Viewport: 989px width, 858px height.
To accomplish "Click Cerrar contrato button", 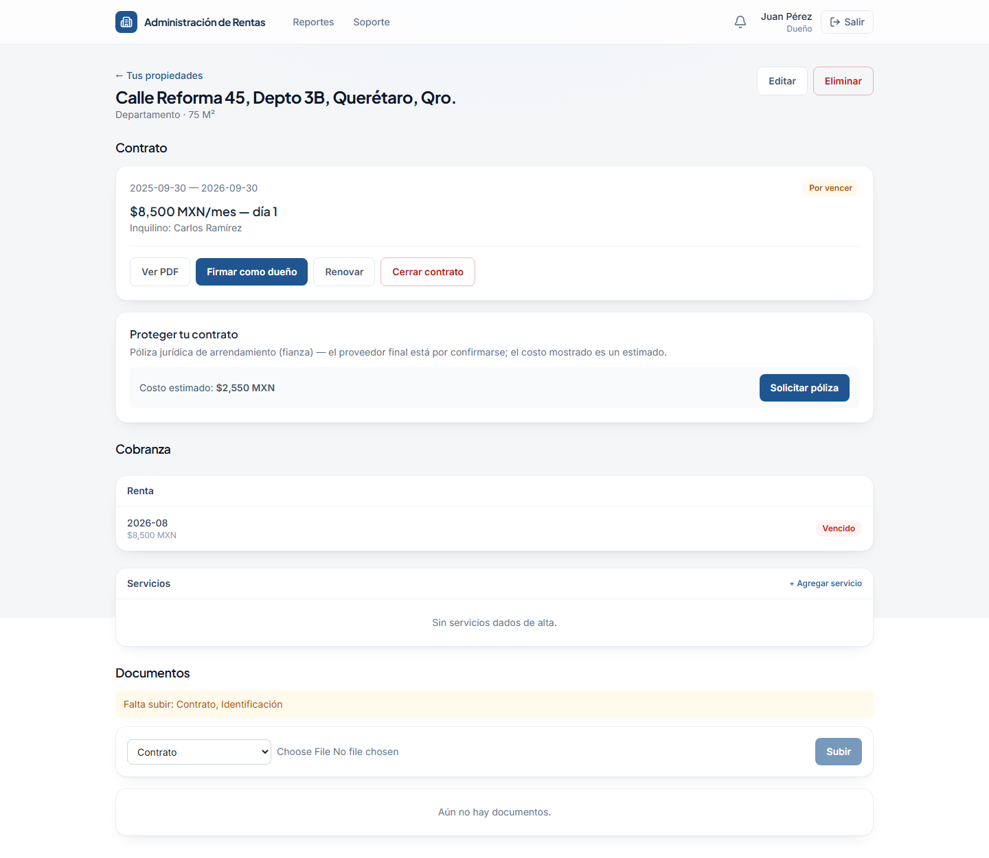I will [x=428, y=272].
